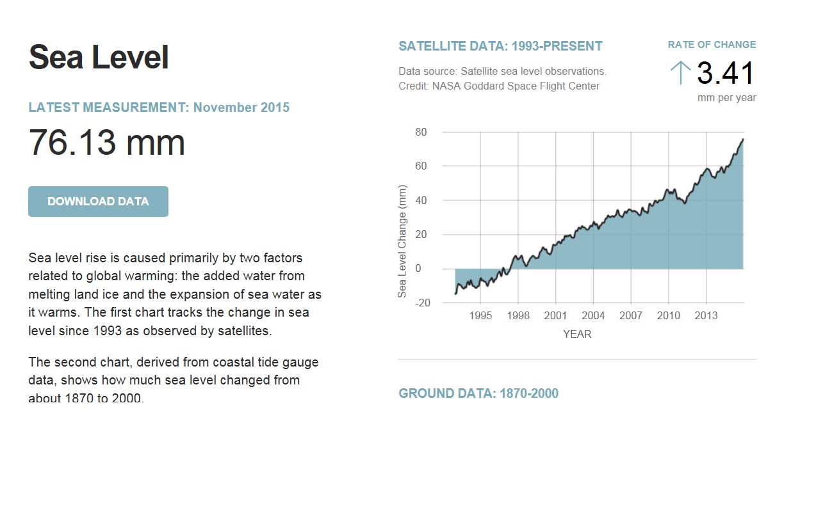Click the Rate of Change label
Image resolution: width=816 pixels, height=529 pixels.
coord(712,45)
